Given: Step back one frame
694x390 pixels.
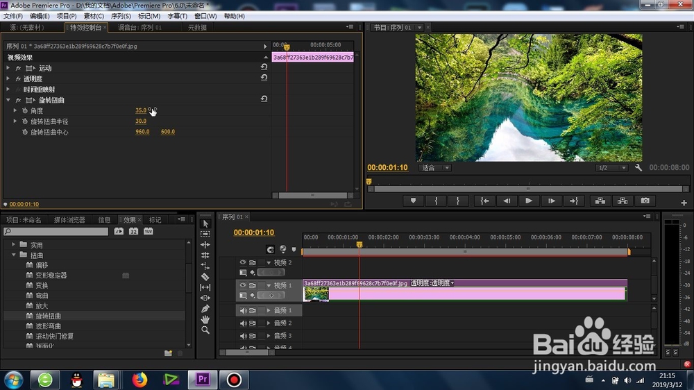Looking at the screenshot, I should point(507,201).
